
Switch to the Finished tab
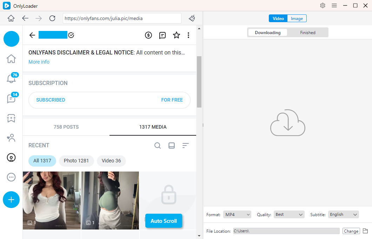tap(307, 33)
